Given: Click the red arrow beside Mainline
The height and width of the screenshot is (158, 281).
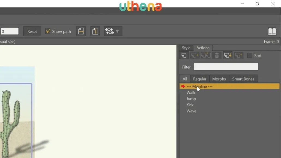Looking at the screenshot, I should pos(183,86).
